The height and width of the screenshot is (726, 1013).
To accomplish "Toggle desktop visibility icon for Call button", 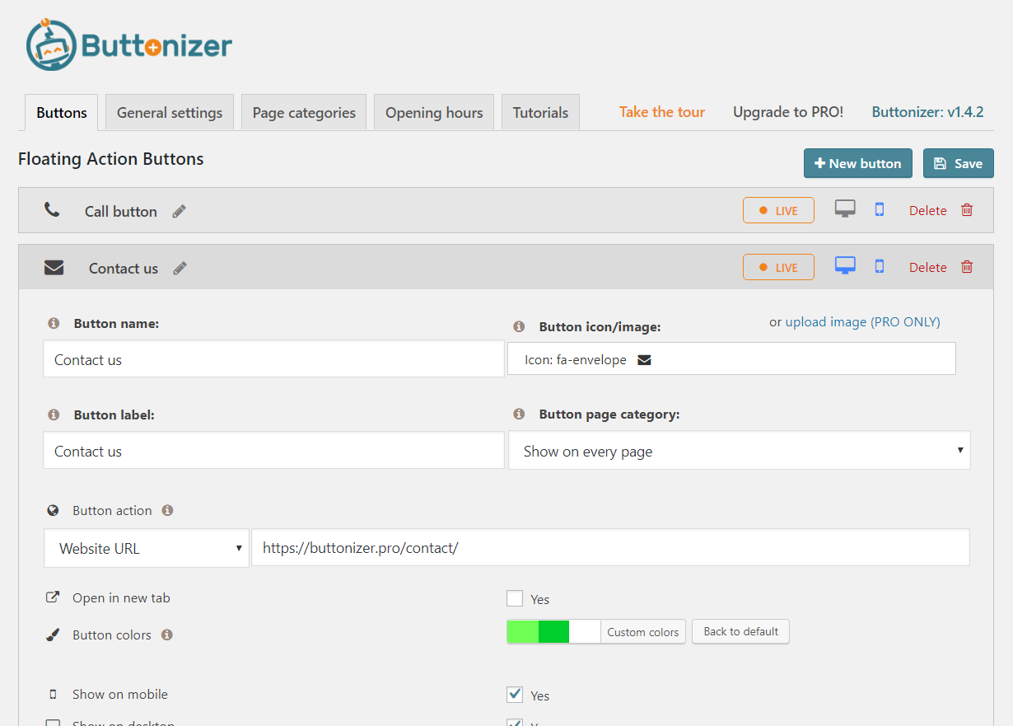I will 844,209.
